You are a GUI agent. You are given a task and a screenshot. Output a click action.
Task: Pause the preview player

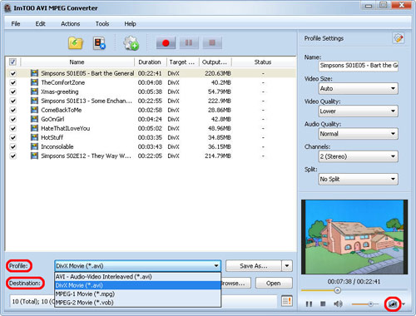[x=309, y=304]
